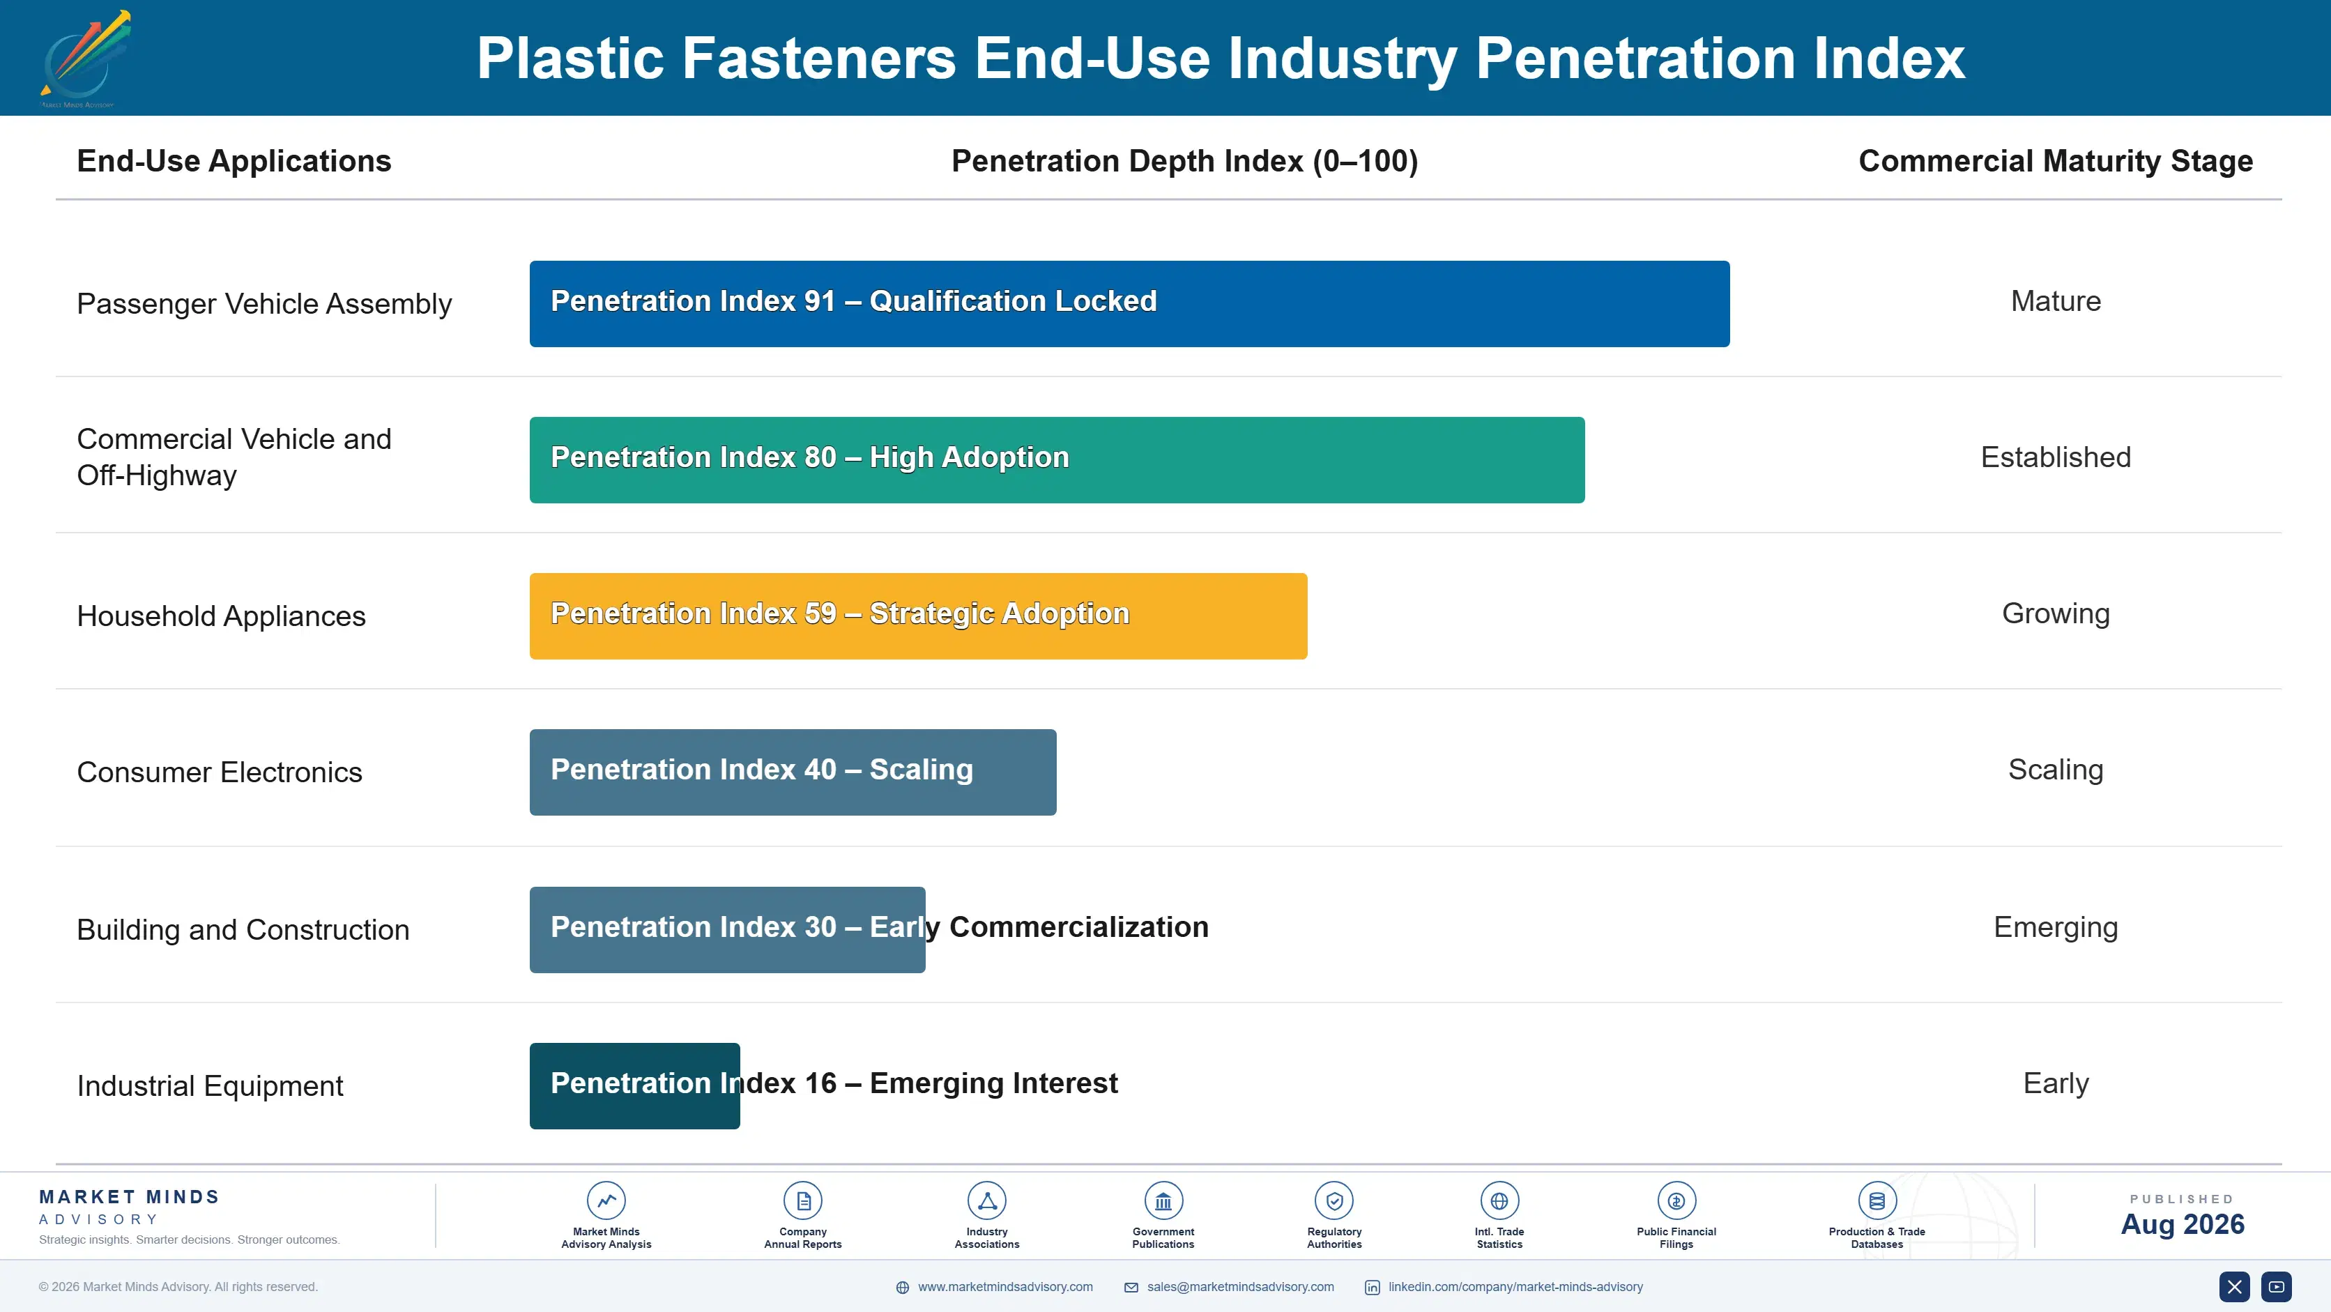Click the 'Aug 2026' published date

pos(2183,1225)
